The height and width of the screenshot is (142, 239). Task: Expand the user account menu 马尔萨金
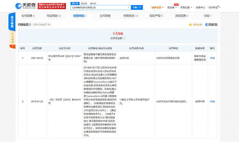pyautogui.click(x=214, y=7)
